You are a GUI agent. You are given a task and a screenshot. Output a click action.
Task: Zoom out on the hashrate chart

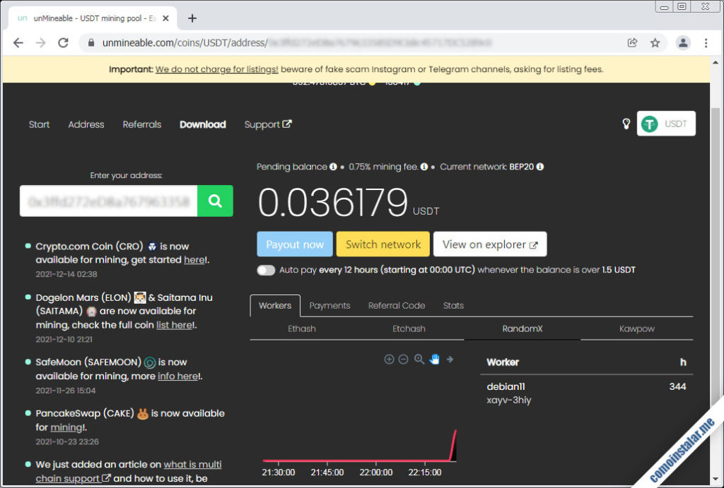point(403,359)
